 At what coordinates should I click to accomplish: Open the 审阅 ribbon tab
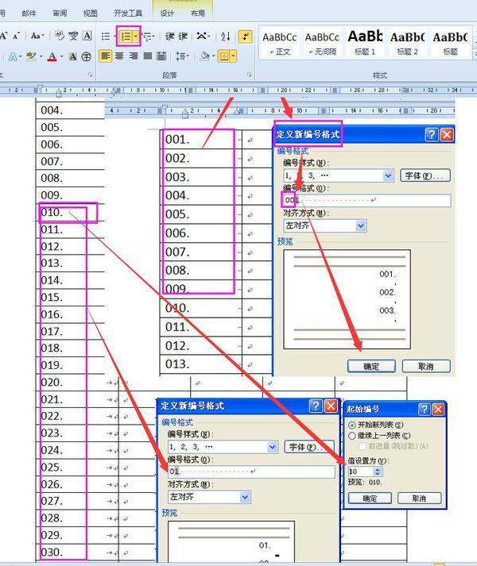pyautogui.click(x=60, y=13)
